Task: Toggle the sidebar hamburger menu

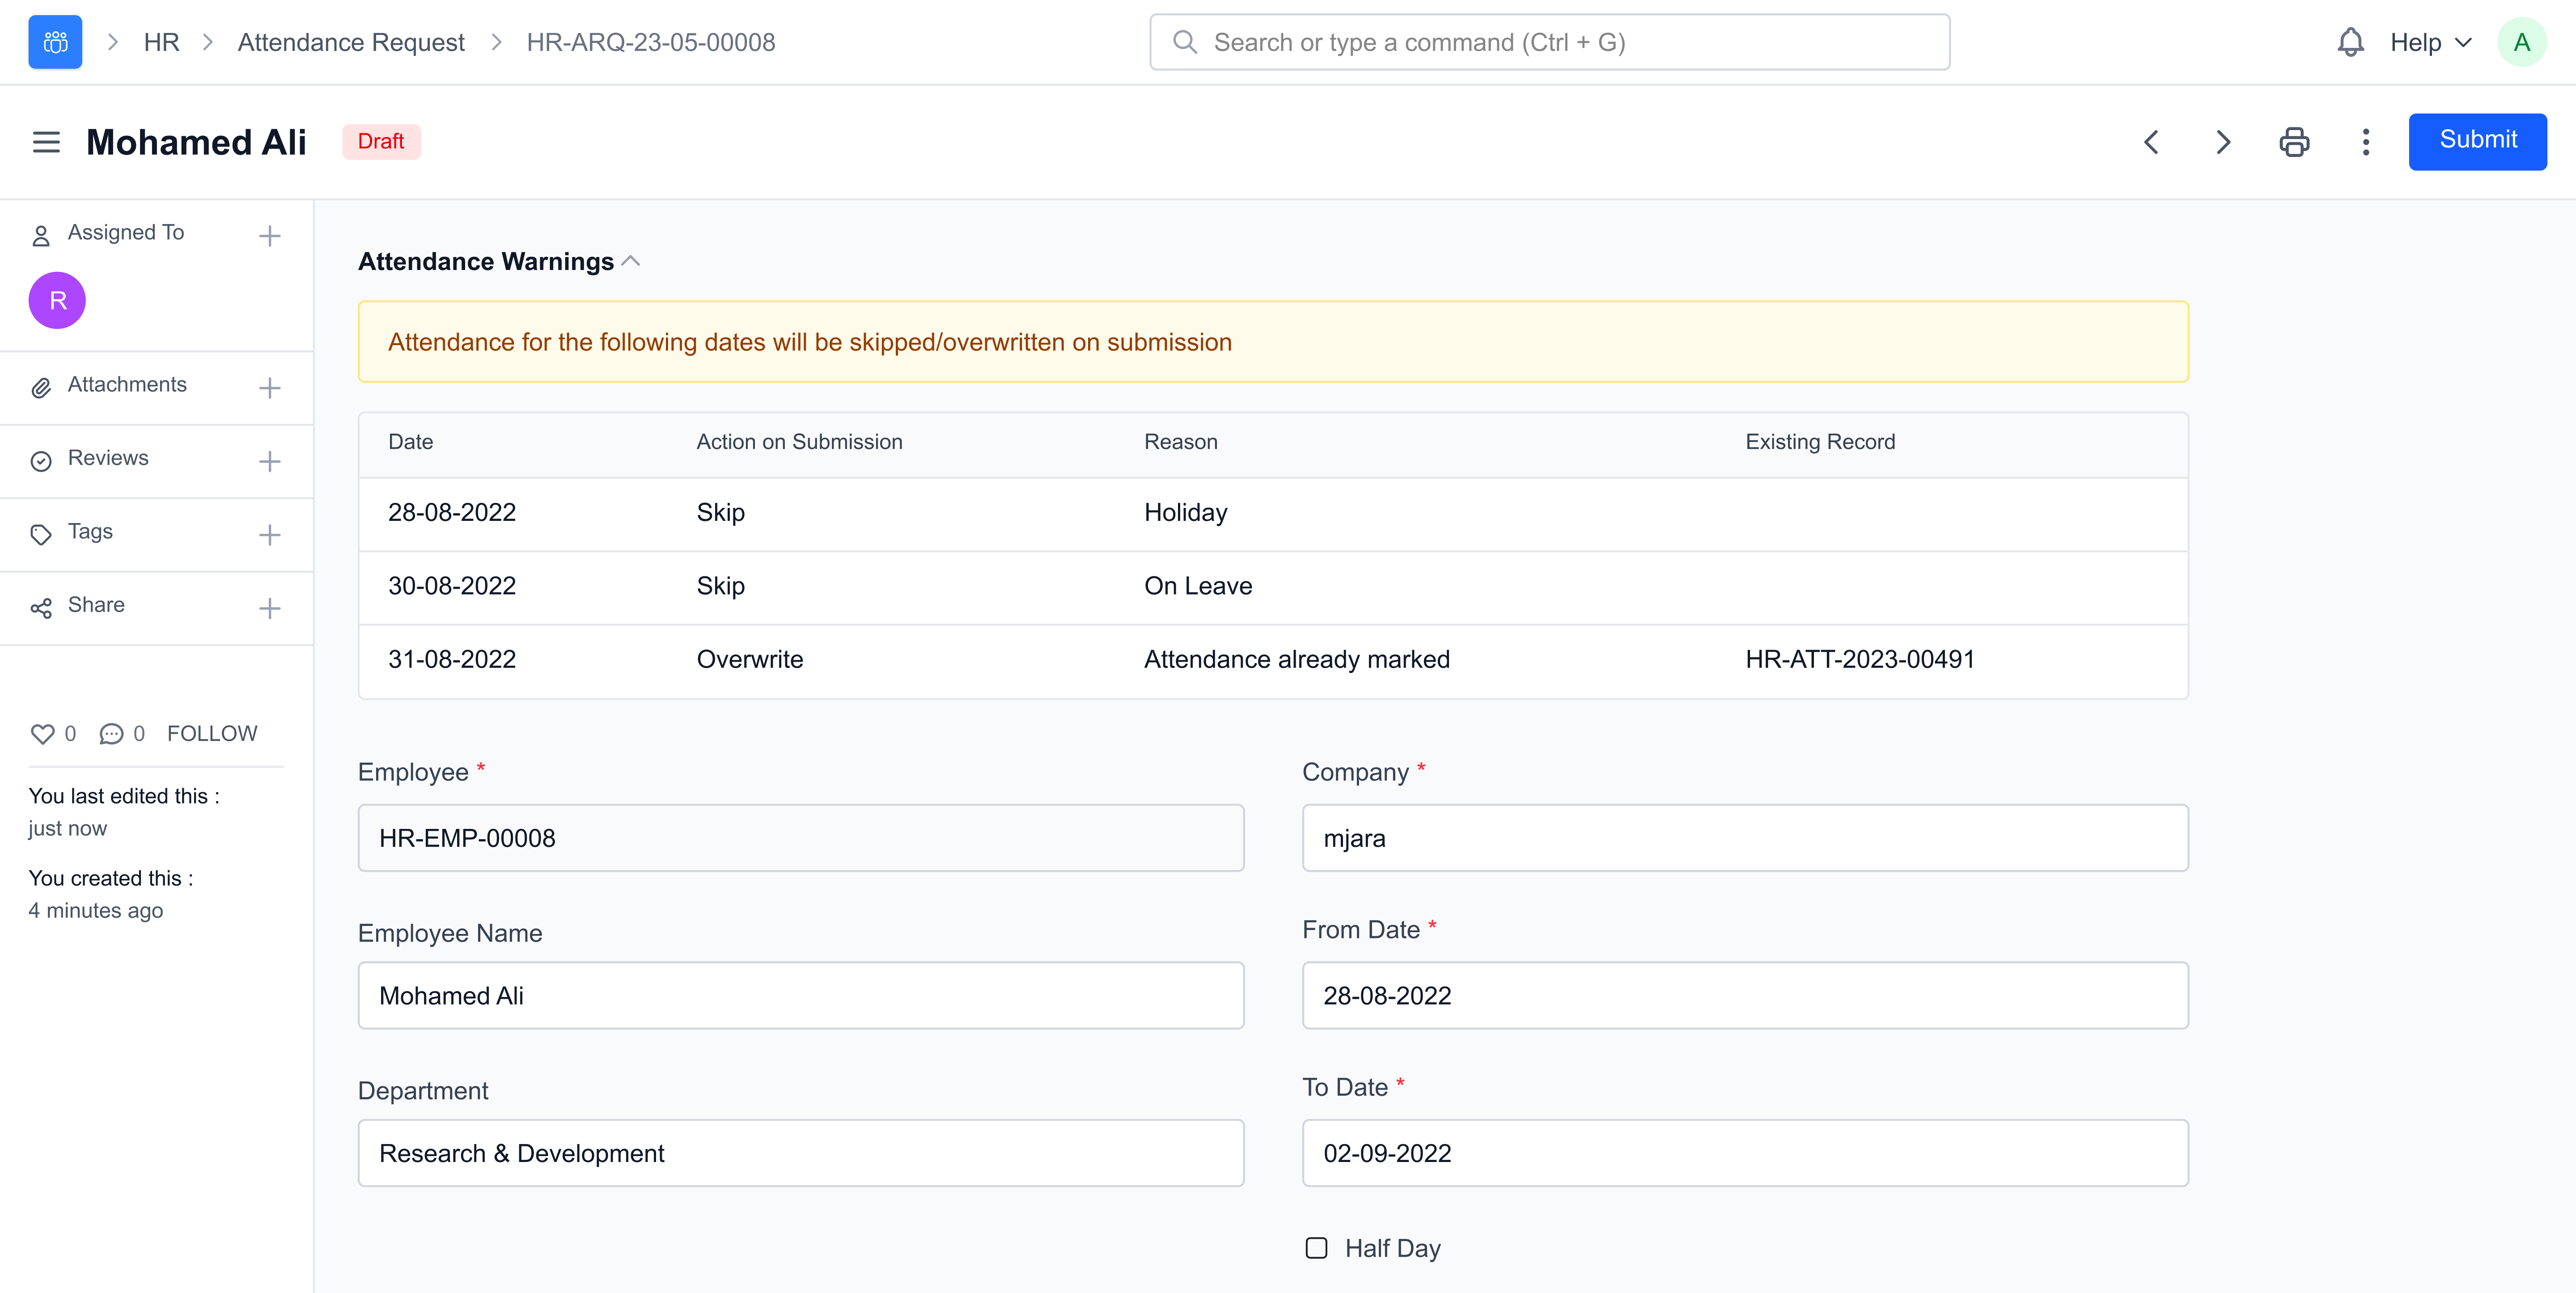Action: click(46, 142)
